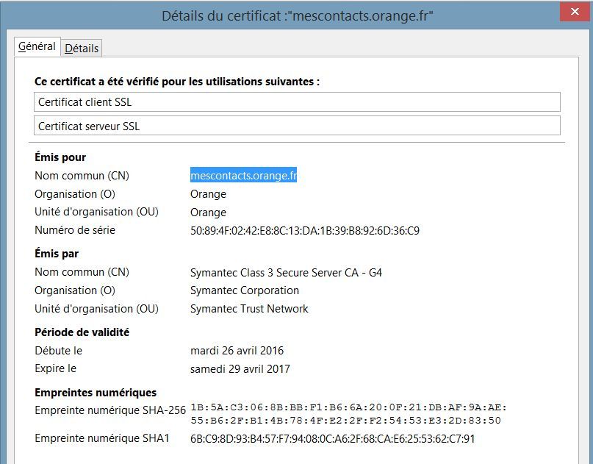The height and width of the screenshot is (464, 593).
Task: Click the start date mardi 26 avril 2016
Action: point(237,351)
